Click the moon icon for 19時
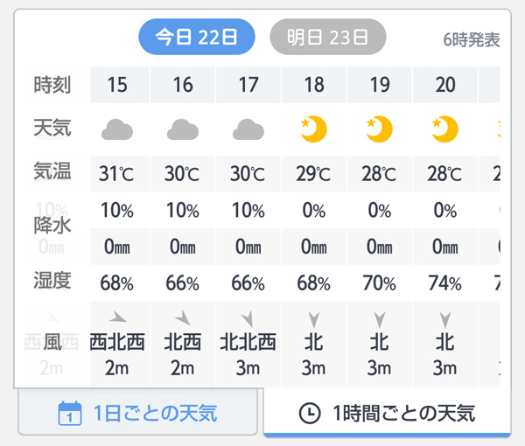 coord(379,129)
